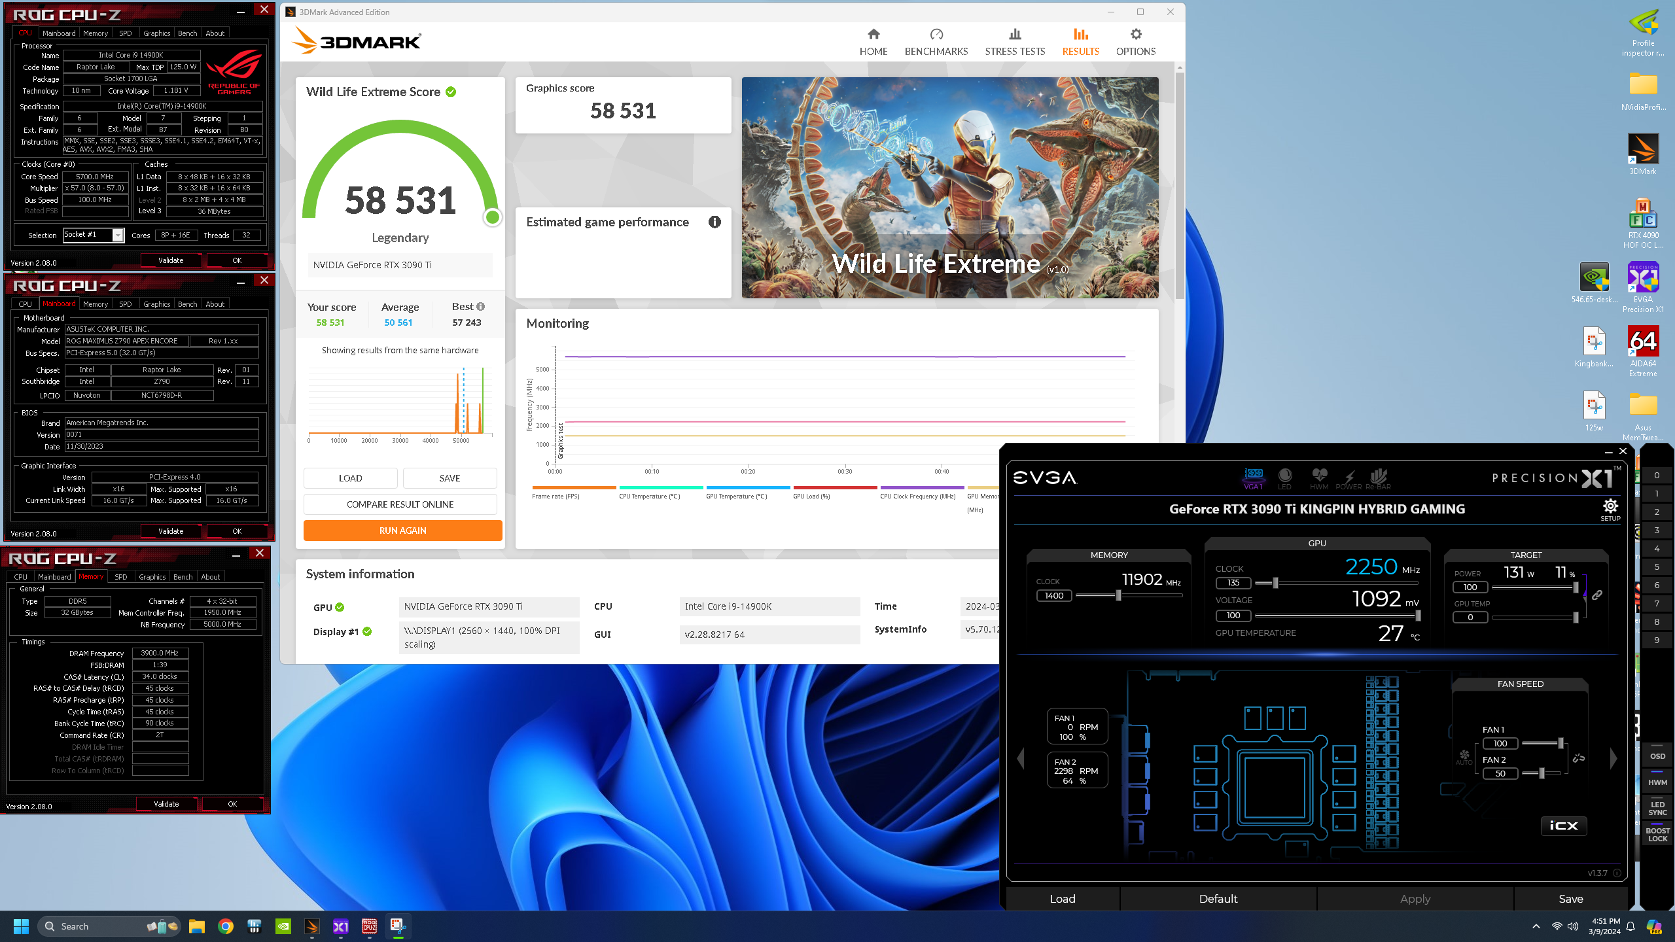1675x942 pixels.
Task: Click the power/temp target link icon
Action: click(x=1597, y=595)
